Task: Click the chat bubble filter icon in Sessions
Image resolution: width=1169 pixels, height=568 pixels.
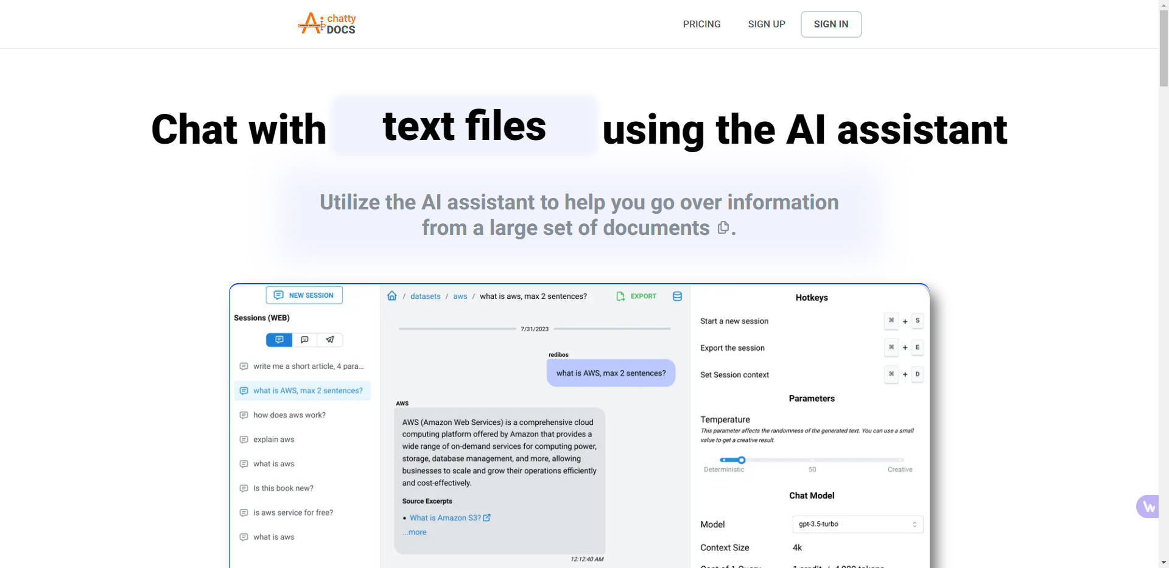Action: [x=279, y=340]
